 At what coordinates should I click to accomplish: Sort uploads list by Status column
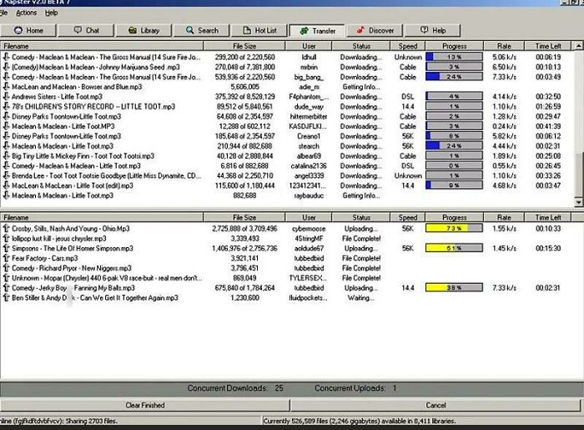(x=361, y=217)
